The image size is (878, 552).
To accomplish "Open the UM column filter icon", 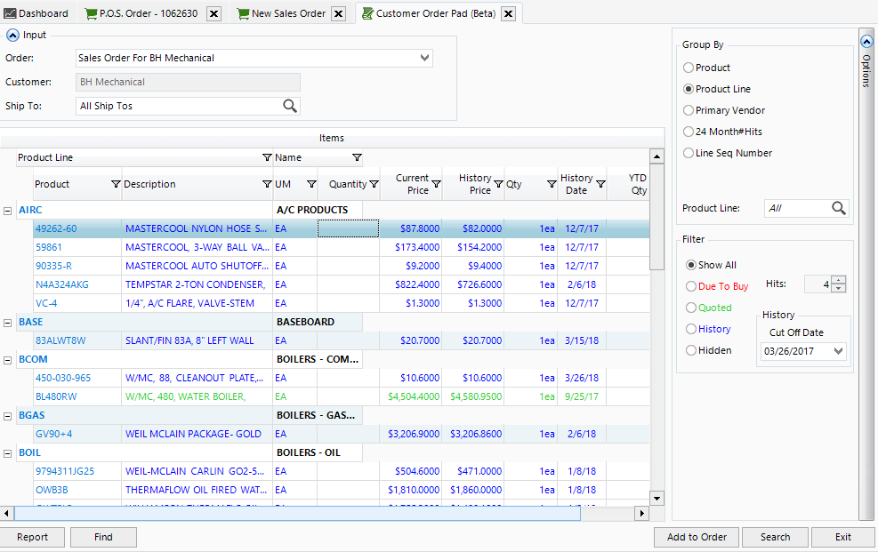I will pyautogui.click(x=311, y=184).
